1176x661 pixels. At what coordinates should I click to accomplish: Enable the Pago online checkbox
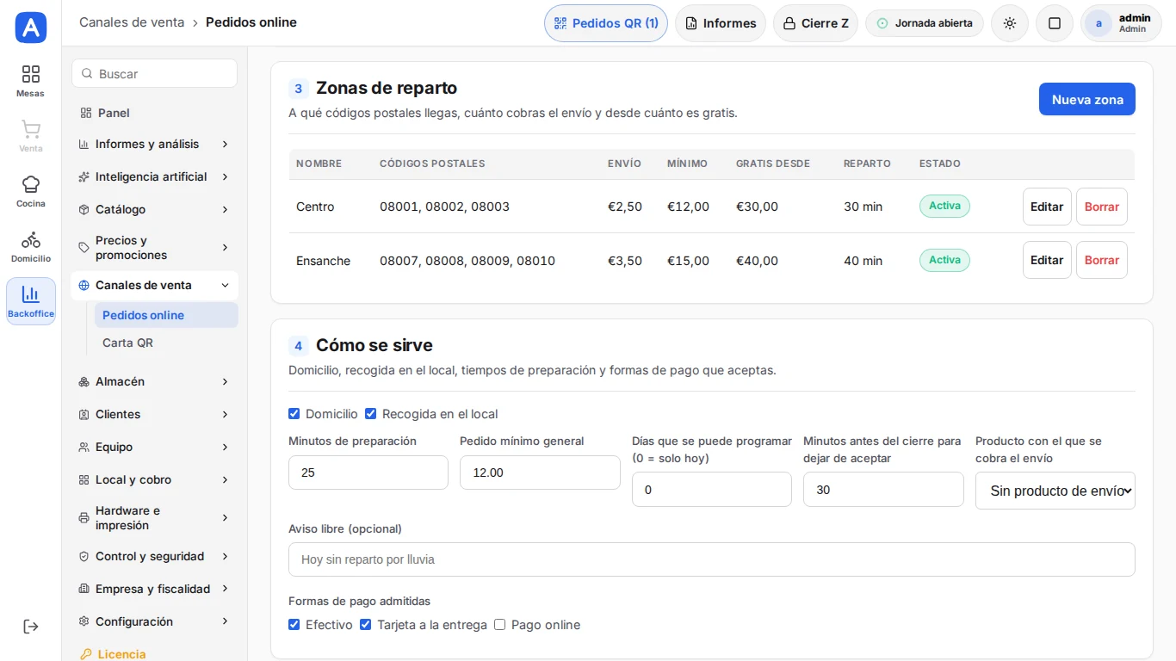click(x=500, y=625)
